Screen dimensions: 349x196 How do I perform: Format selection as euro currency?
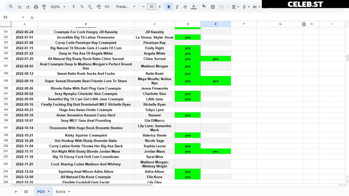click(x=74, y=7)
